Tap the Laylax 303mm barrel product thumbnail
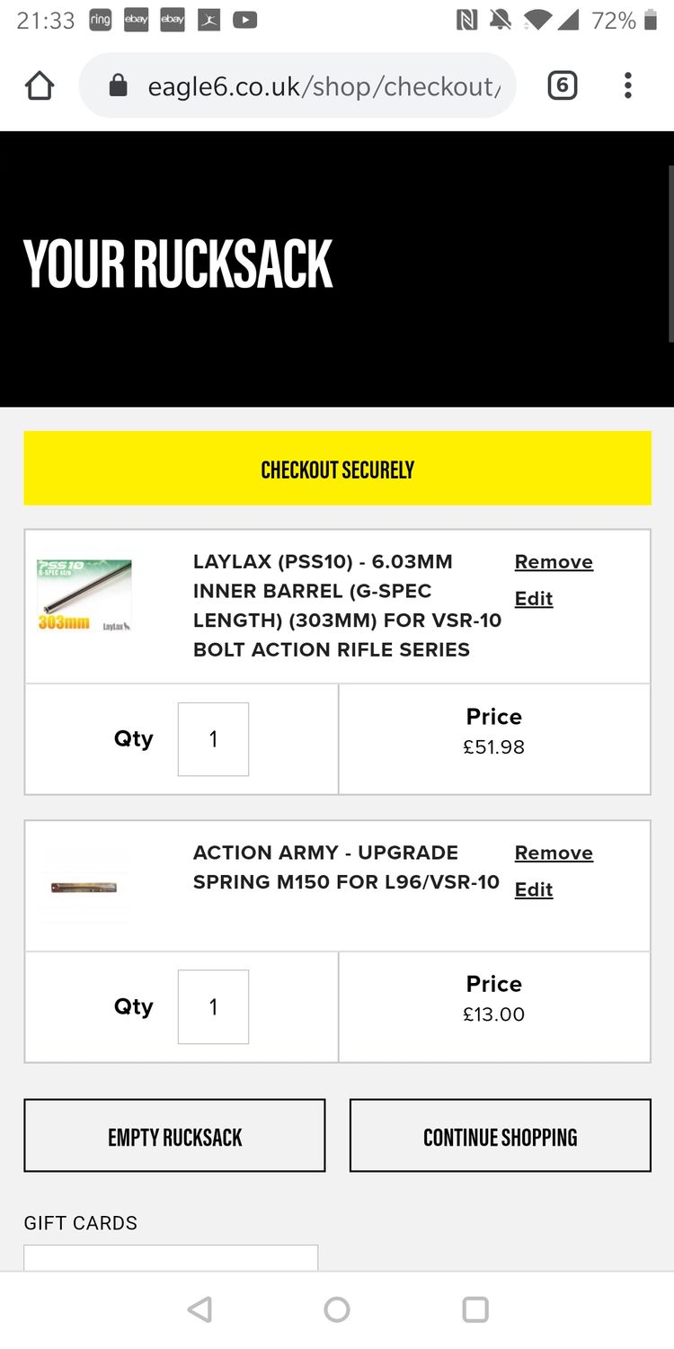The height and width of the screenshot is (1349, 674). pos(84,595)
